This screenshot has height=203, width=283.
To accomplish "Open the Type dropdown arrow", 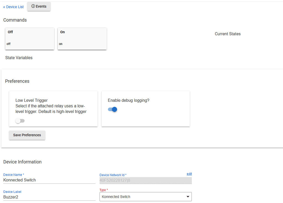I will [x=188, y=197].
